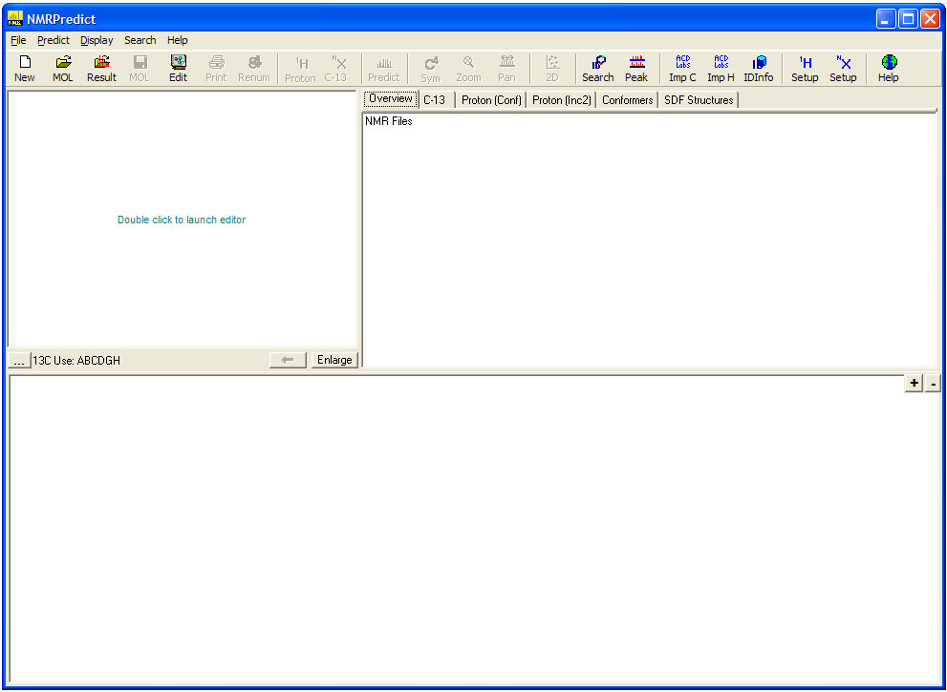Click the Predict spectrum icon
Image resolution: width=947 pixels, height=692 pixels.
[x=384, y=69]
